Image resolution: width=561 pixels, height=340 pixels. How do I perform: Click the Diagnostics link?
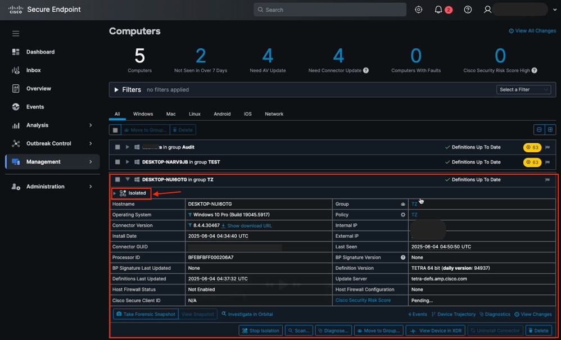(x=495, y=314)
